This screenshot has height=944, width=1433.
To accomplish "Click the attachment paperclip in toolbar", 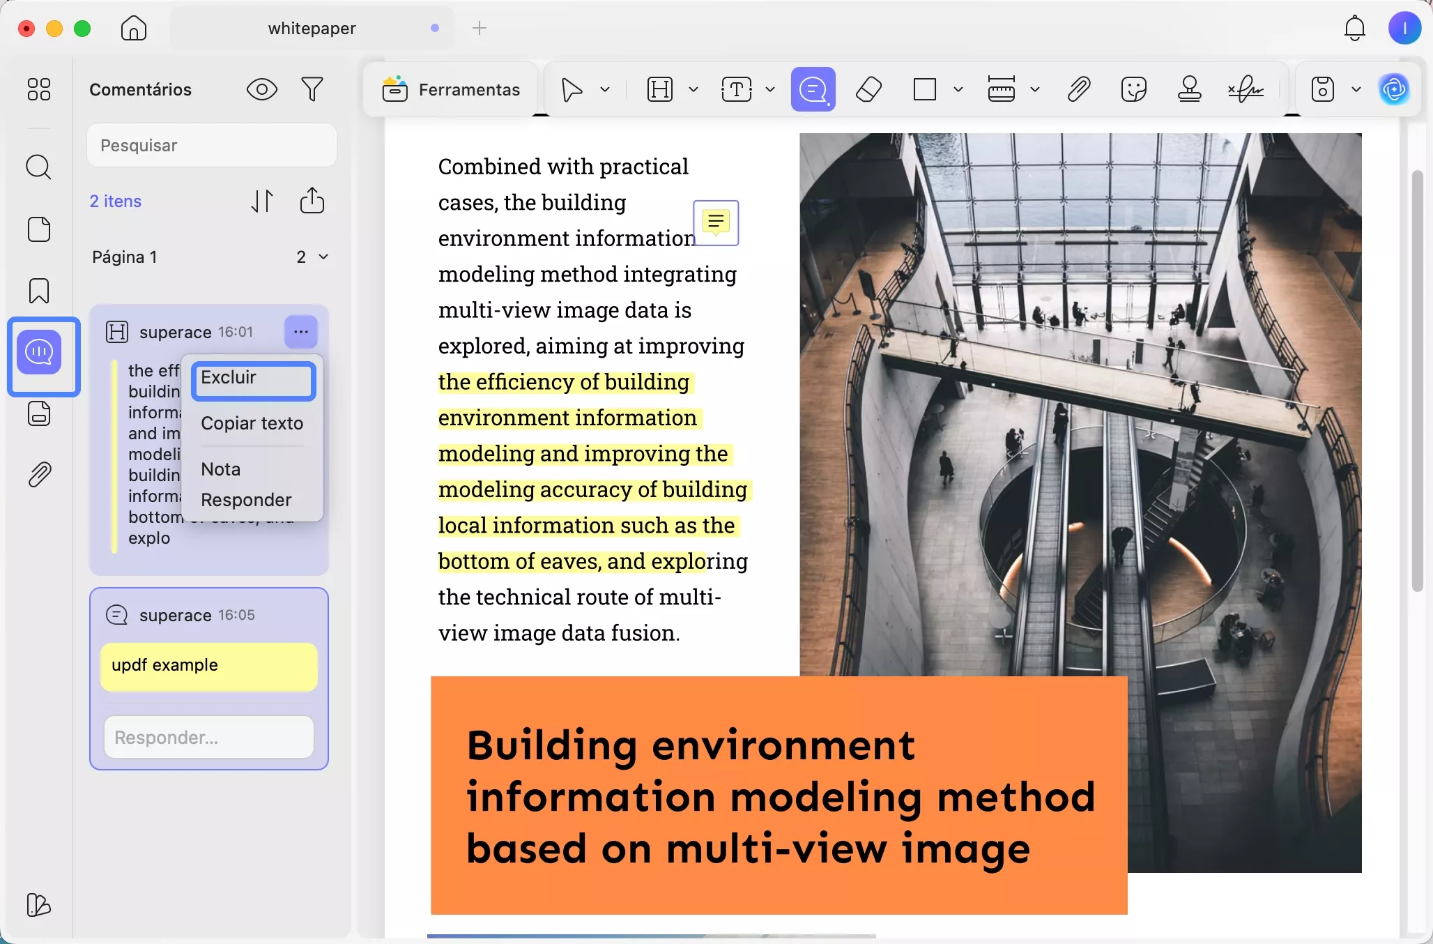I will click(x=1078, y=89).
